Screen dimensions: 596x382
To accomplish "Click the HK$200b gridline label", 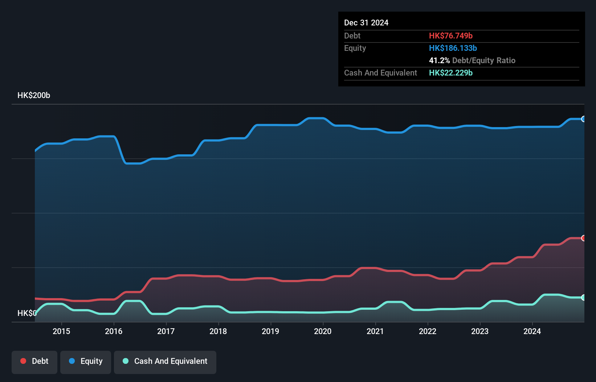I will 34,95.
